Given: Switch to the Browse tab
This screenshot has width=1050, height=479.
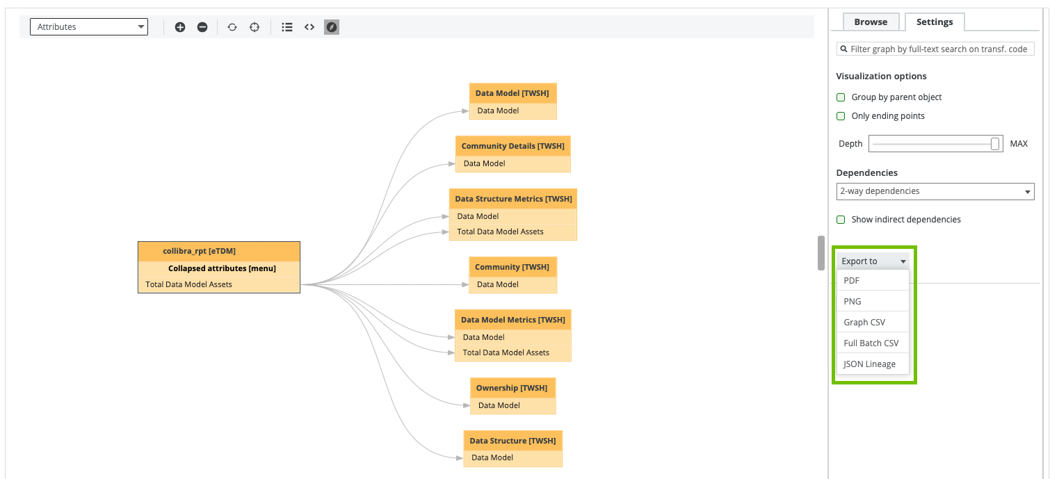Looking at the screenshot, I should (871, 22).
